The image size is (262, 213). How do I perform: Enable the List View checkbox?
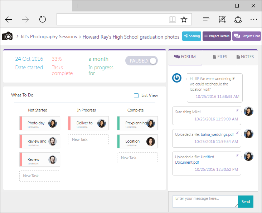coord(136,95)
